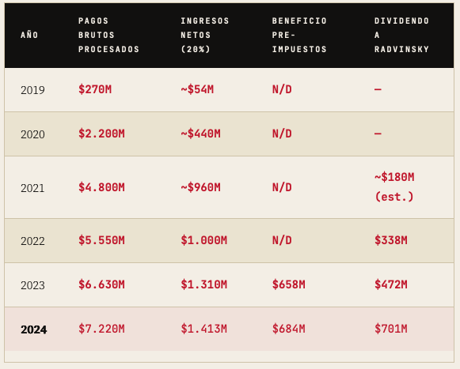Select the PAGOS BRUTOS PROCESADOS header

point(108,35)
